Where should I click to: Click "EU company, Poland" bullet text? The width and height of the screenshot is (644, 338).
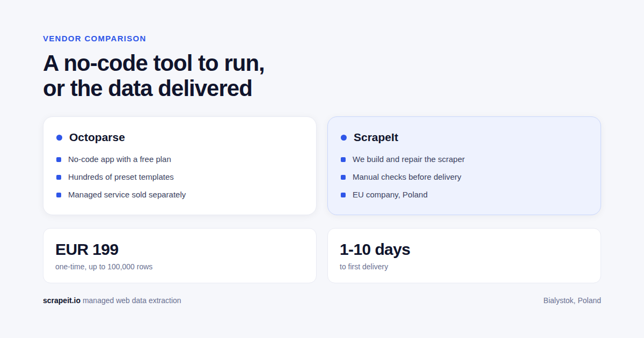[390, 195]
